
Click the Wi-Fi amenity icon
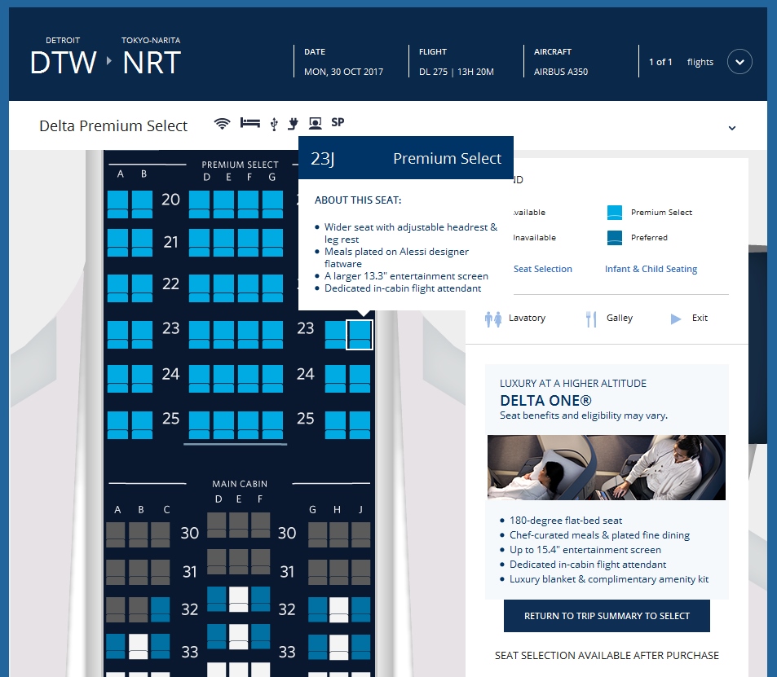pyautogui.click(x=222, y=123)
